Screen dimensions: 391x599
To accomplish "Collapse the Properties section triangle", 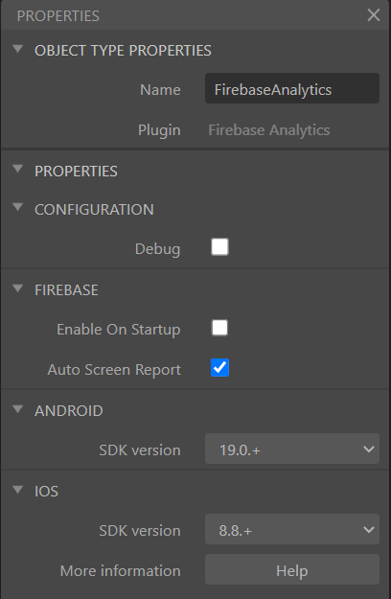I will tap(17, 170).
